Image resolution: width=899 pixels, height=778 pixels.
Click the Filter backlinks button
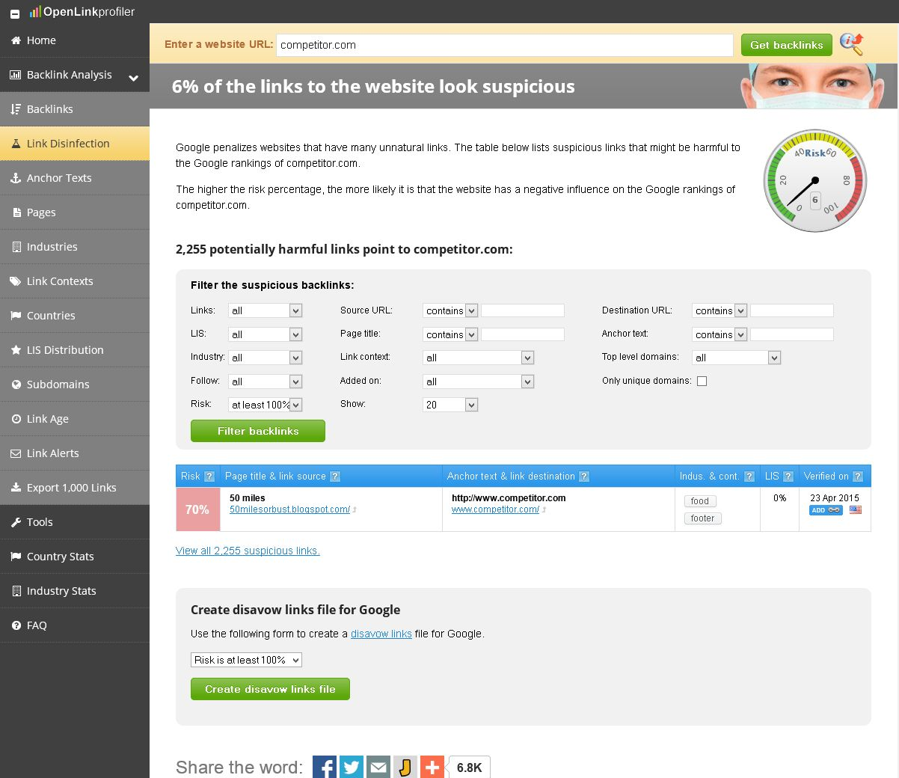pos(258,431)
